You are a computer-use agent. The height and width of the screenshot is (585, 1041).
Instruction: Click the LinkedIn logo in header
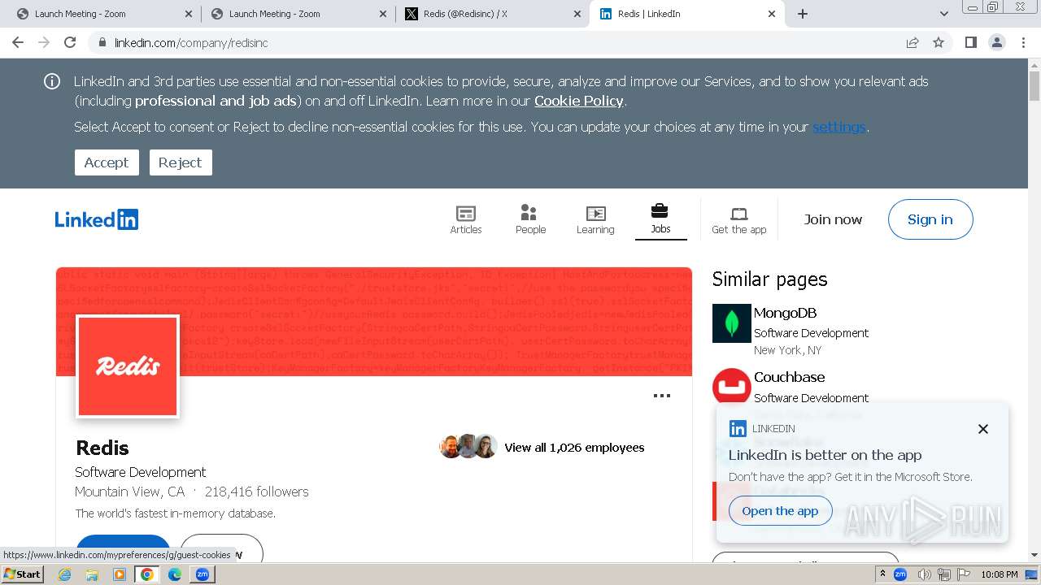coord(96,219)
